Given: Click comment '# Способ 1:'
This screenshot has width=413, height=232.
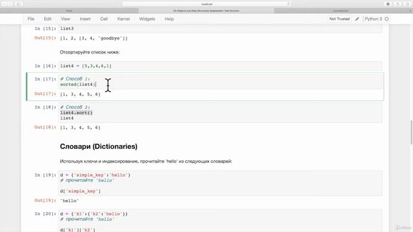Looking at the screenshot, I should click(x=75, y=79).
